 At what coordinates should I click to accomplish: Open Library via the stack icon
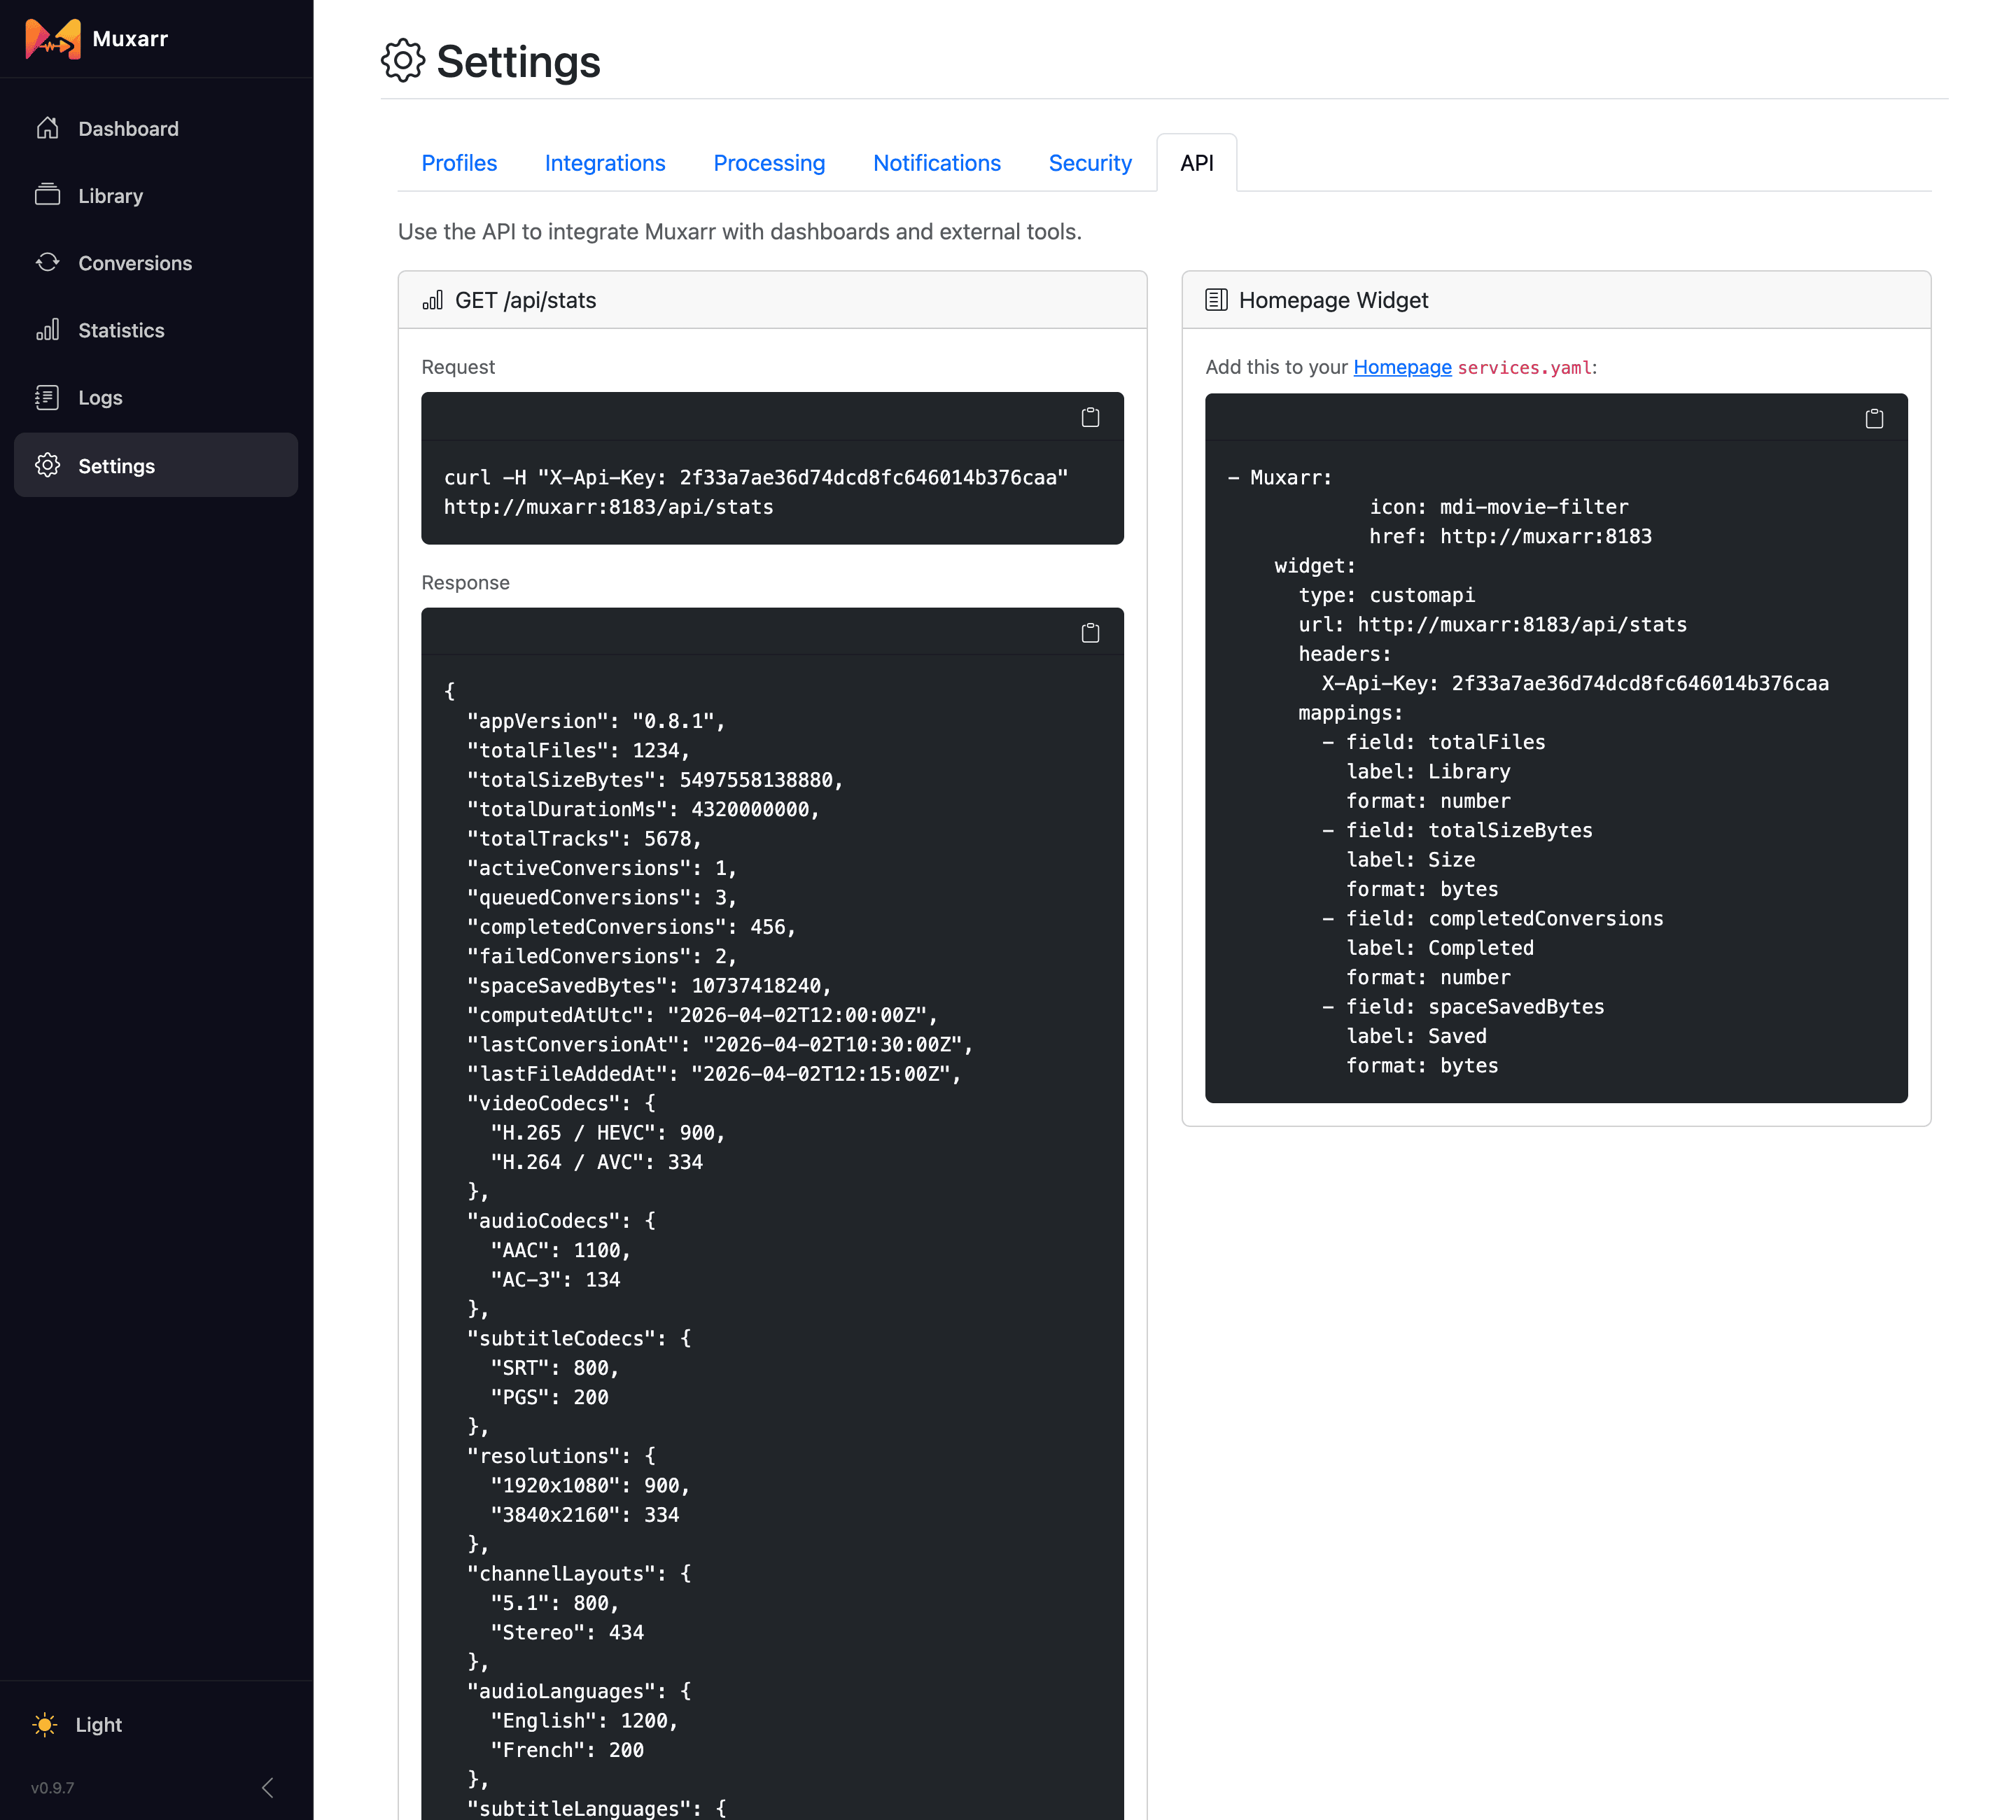click(47, 195)
